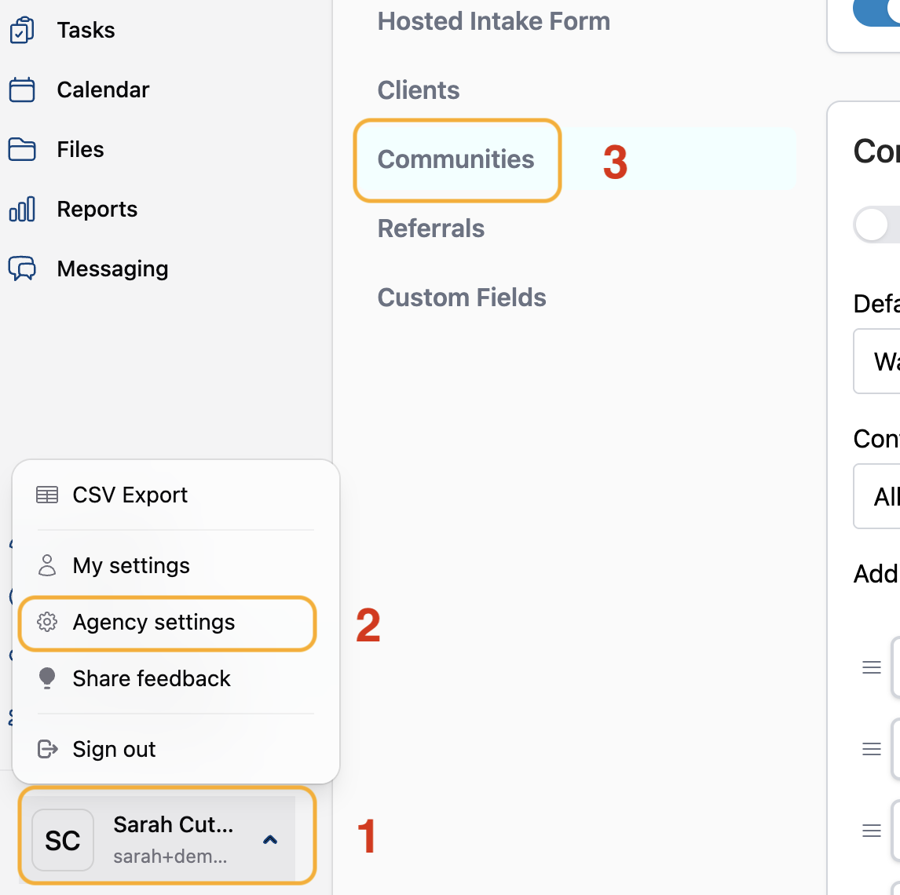Open the Hosted Intake Form section
The image size is (900, 895).
tap(493, 21)
